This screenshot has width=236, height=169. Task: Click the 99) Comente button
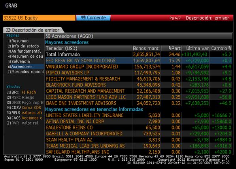coord(93,18)
